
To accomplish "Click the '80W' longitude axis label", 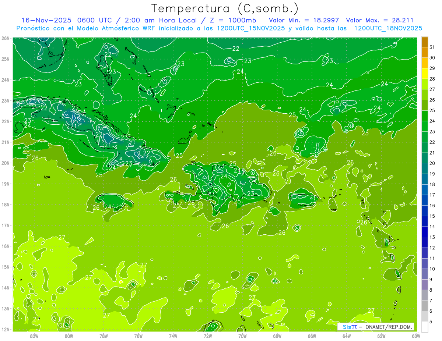I will (x=69, y=336).
